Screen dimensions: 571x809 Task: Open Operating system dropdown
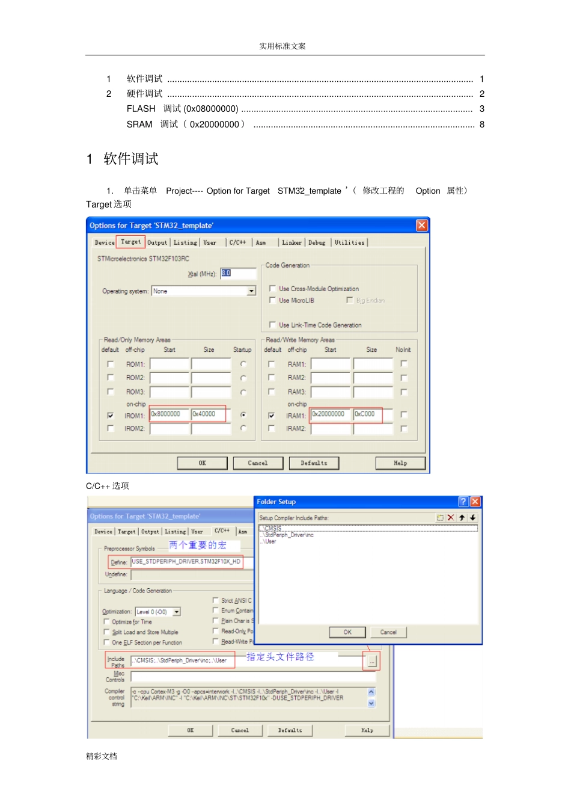pyautogui.click(x=252, y=291)
